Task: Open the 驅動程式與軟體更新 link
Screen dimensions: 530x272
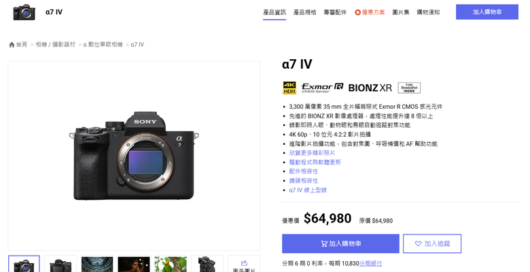Action: (315, 162)
